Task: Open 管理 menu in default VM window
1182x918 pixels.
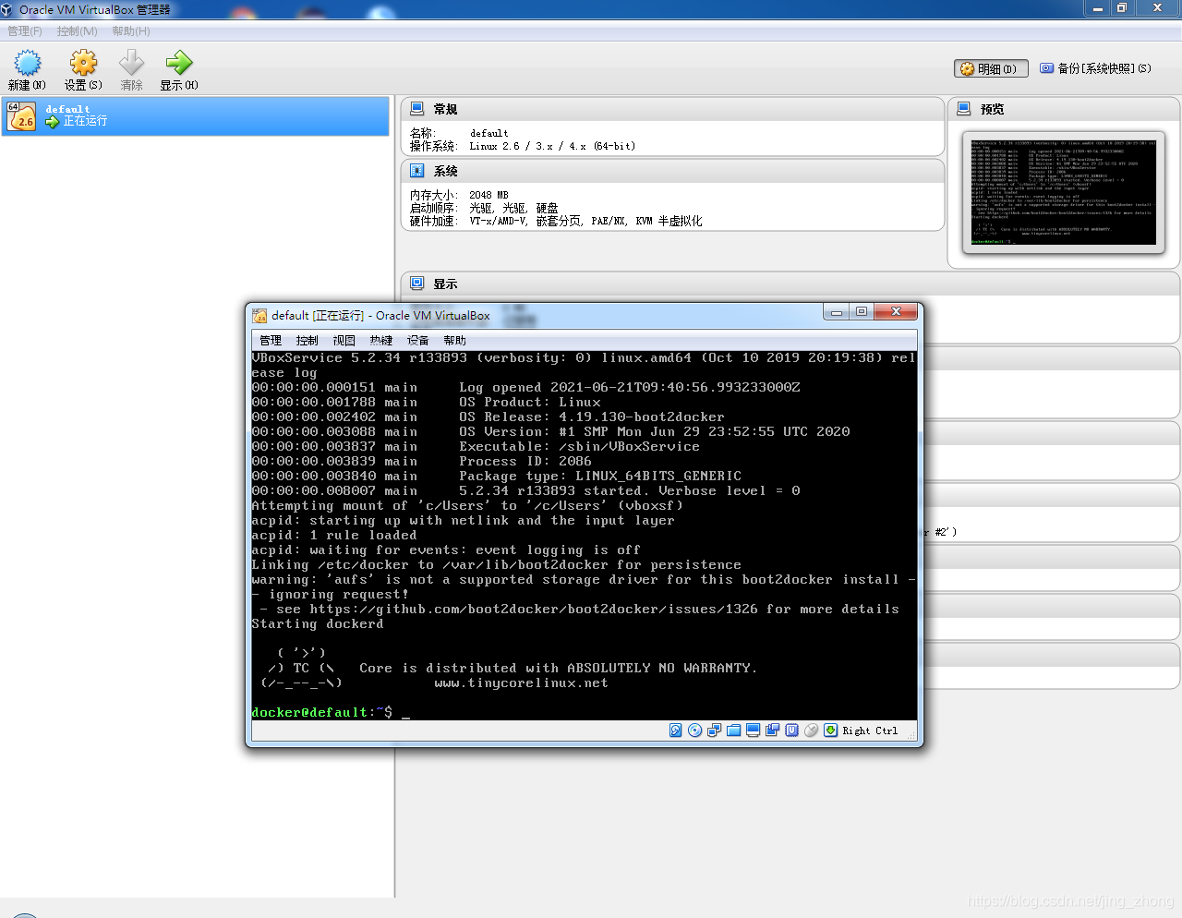Action: click(271, 341)
